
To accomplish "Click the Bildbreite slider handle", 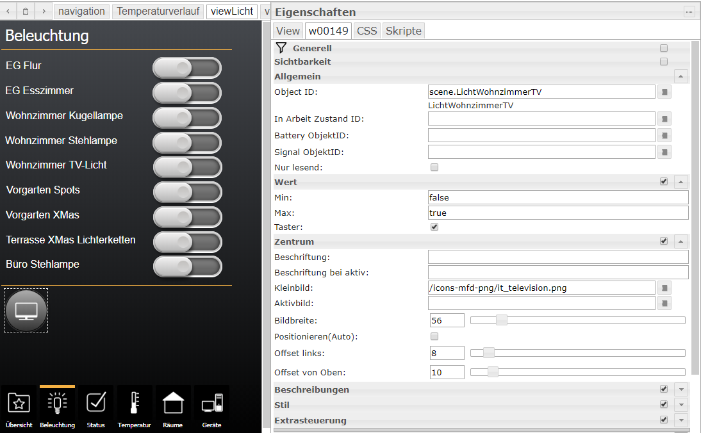I will (502, 320).
